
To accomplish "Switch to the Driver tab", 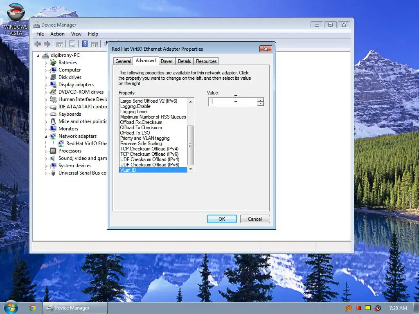I will [167, 61].
